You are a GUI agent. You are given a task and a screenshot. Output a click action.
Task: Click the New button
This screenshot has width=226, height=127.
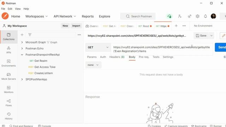click(x=65, y=26)
